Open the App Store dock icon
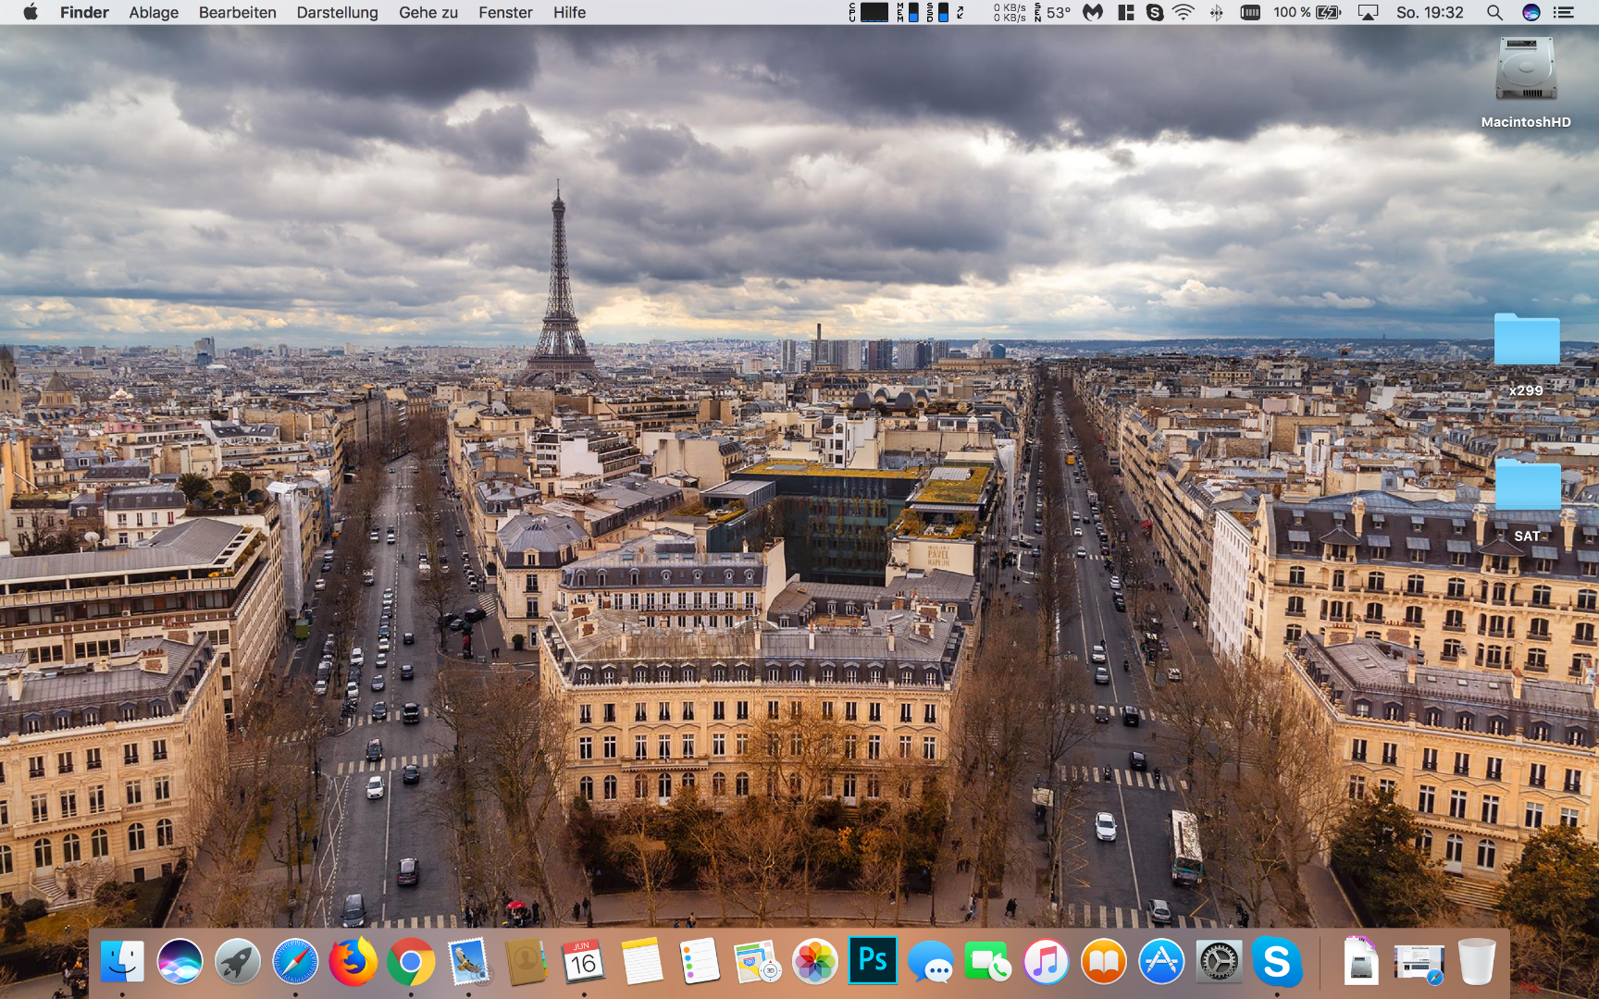The image size is (1599, 999). pyautogui.click(x=1161, y=962)
